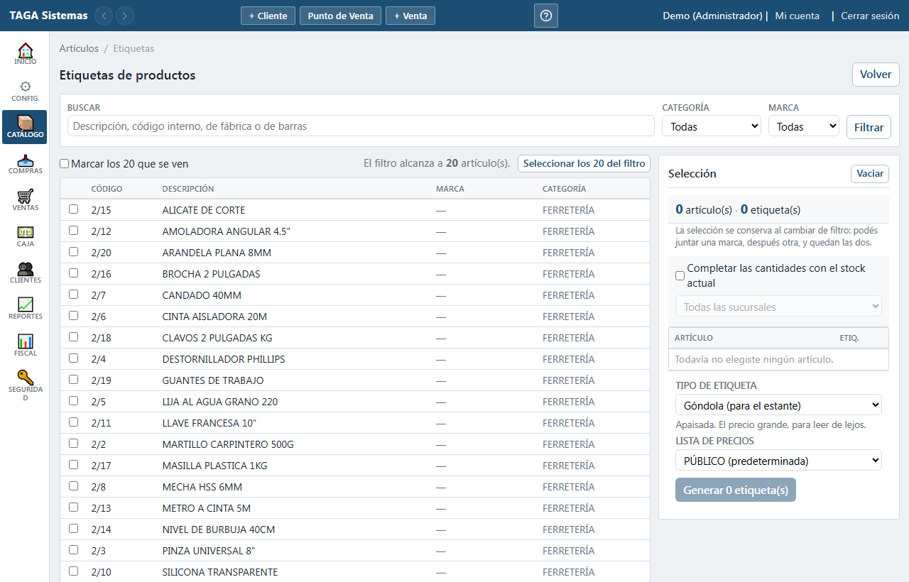
Task: Mark the checkbox for GUANTES DE TRABAJO
Action: tap(73, 380)
